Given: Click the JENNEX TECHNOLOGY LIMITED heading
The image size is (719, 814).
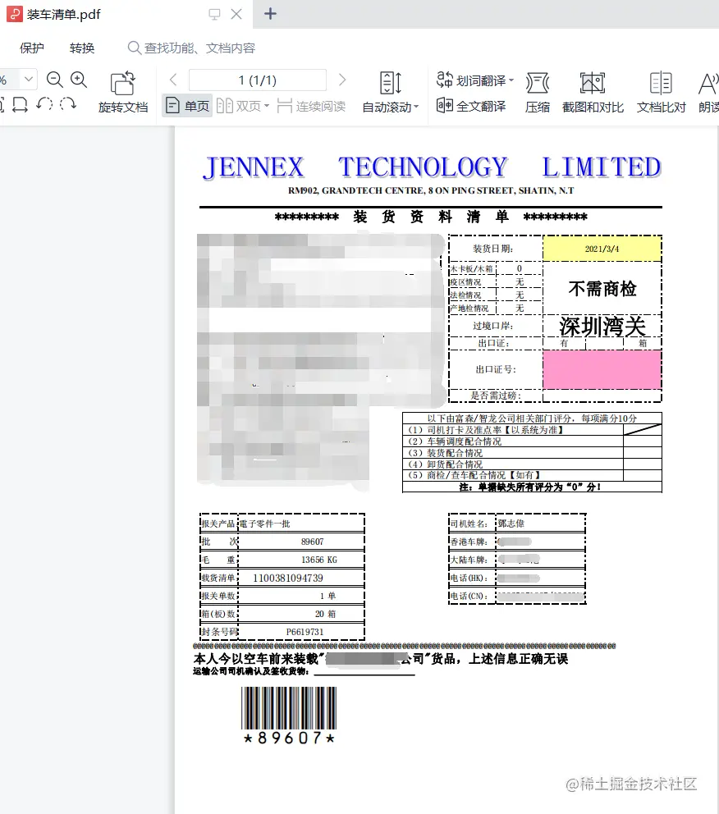Looking at the screenshot, I should pos(432,167).
